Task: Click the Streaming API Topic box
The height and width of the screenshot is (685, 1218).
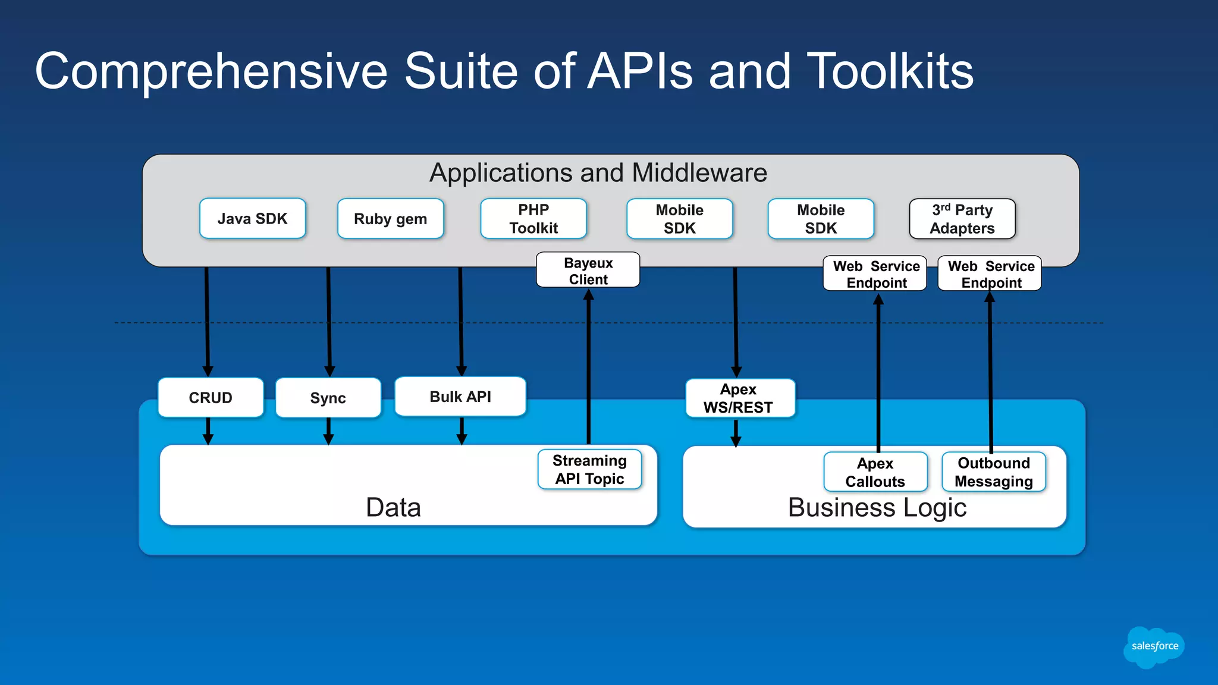Action: pyautogui.click(x=589, y=470)
